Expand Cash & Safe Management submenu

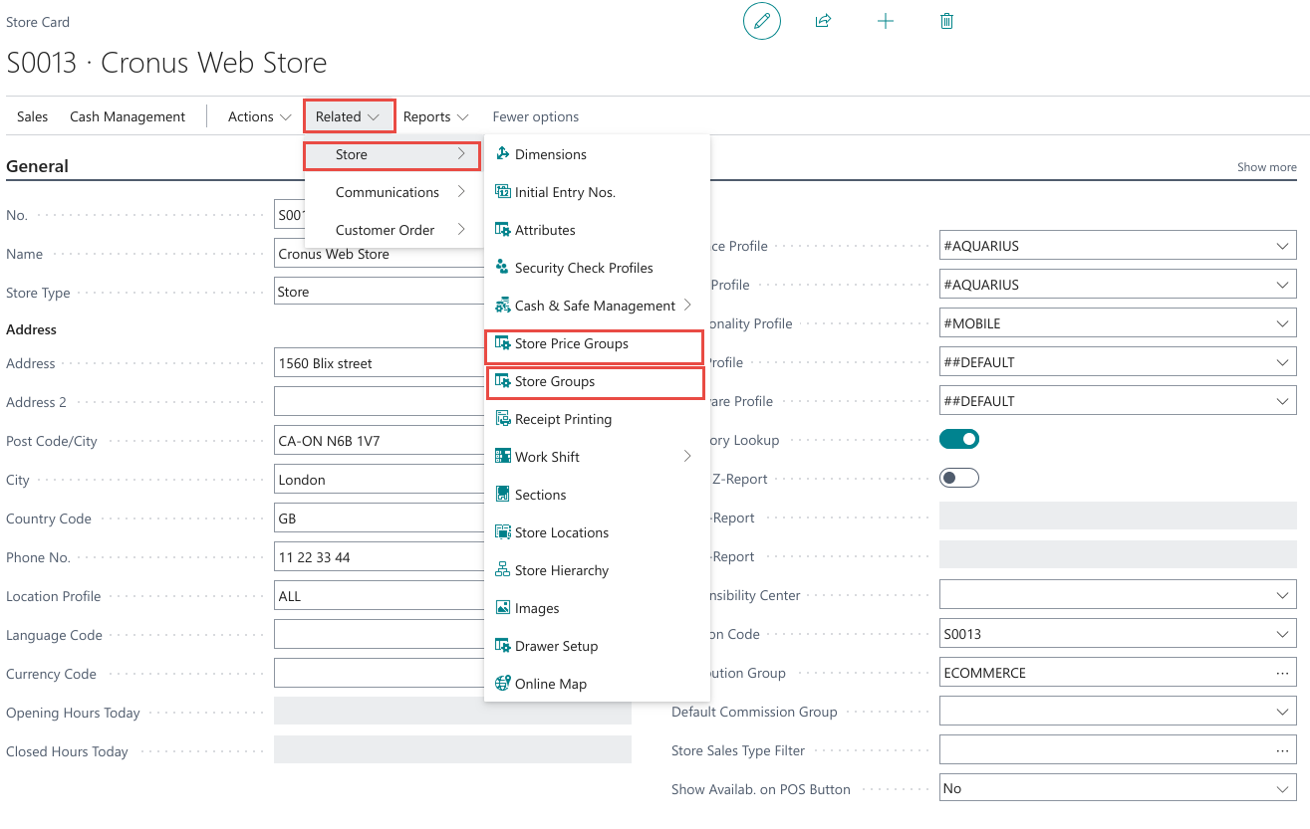[x=596, y=306]
